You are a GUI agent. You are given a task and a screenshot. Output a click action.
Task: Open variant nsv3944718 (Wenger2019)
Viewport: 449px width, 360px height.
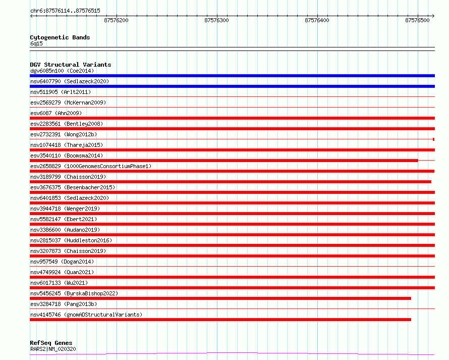(x=65, y=209)
